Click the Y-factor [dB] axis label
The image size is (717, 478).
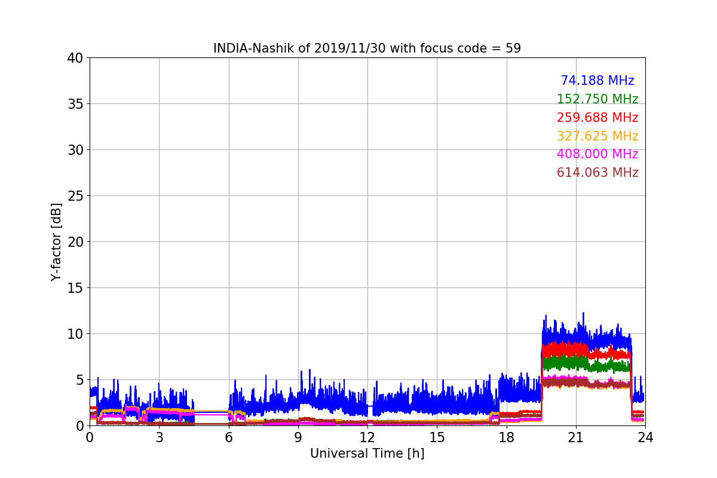point(56,242)
